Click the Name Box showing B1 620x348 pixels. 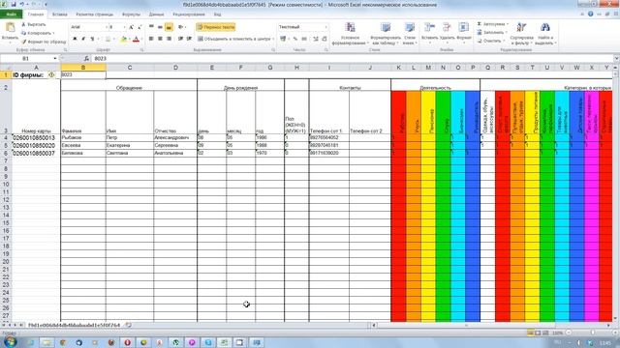pos(26,58)
